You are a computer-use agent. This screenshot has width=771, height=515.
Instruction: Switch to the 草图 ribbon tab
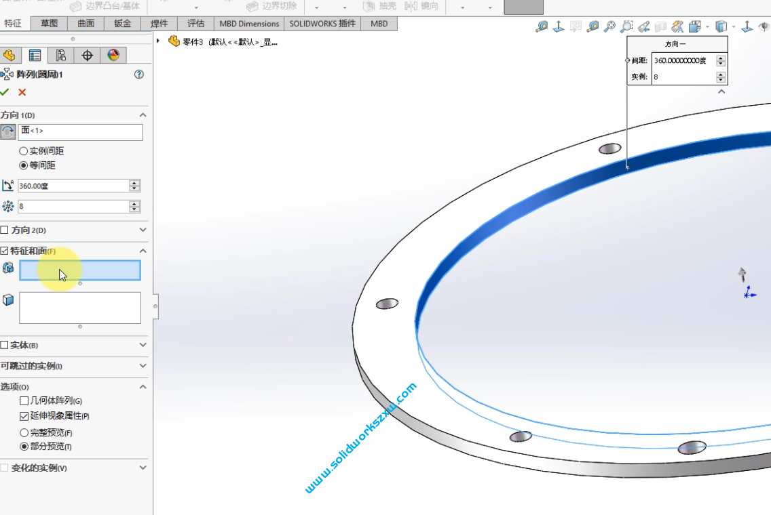tap(49, 23)
